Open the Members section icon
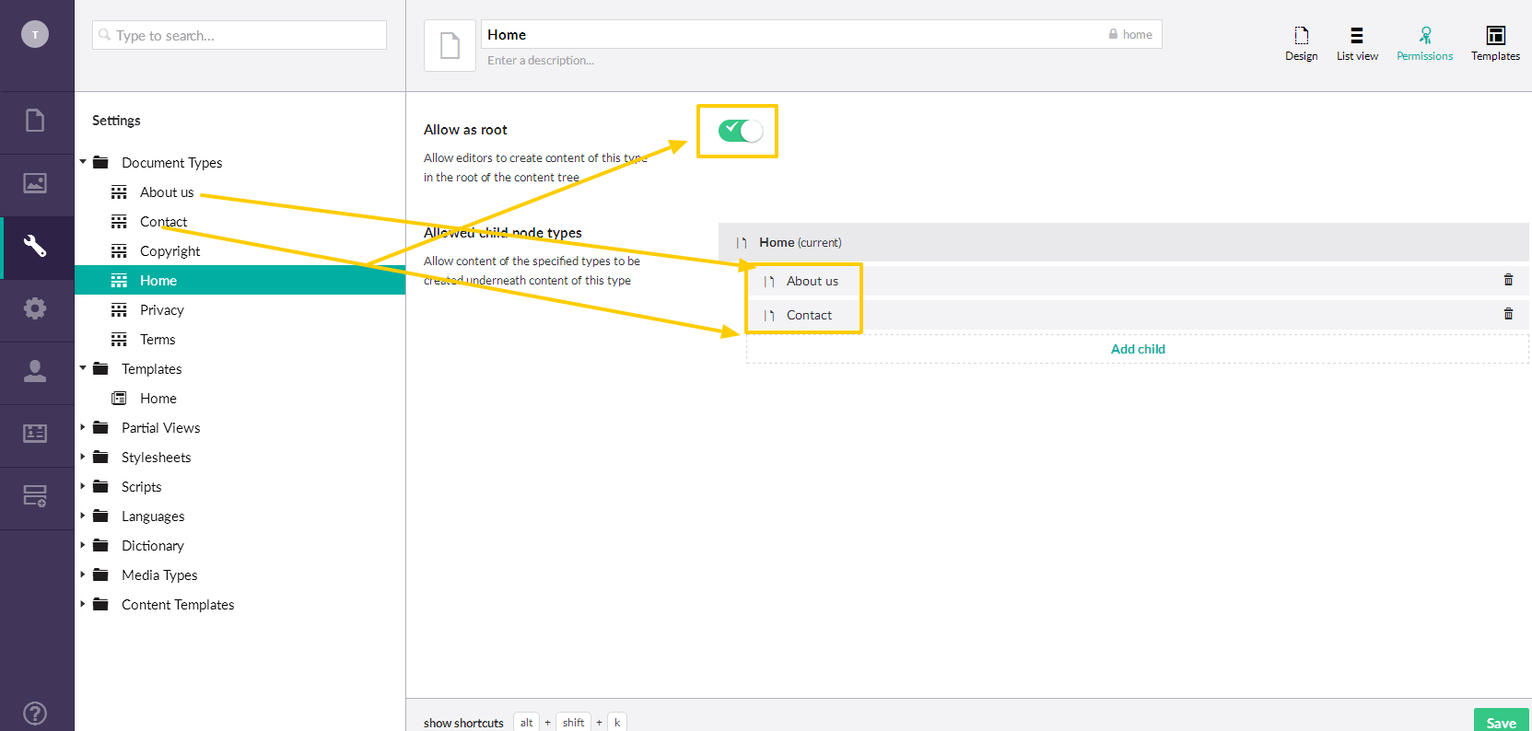This screenshot has height=731, width=1532. point(35,434)
